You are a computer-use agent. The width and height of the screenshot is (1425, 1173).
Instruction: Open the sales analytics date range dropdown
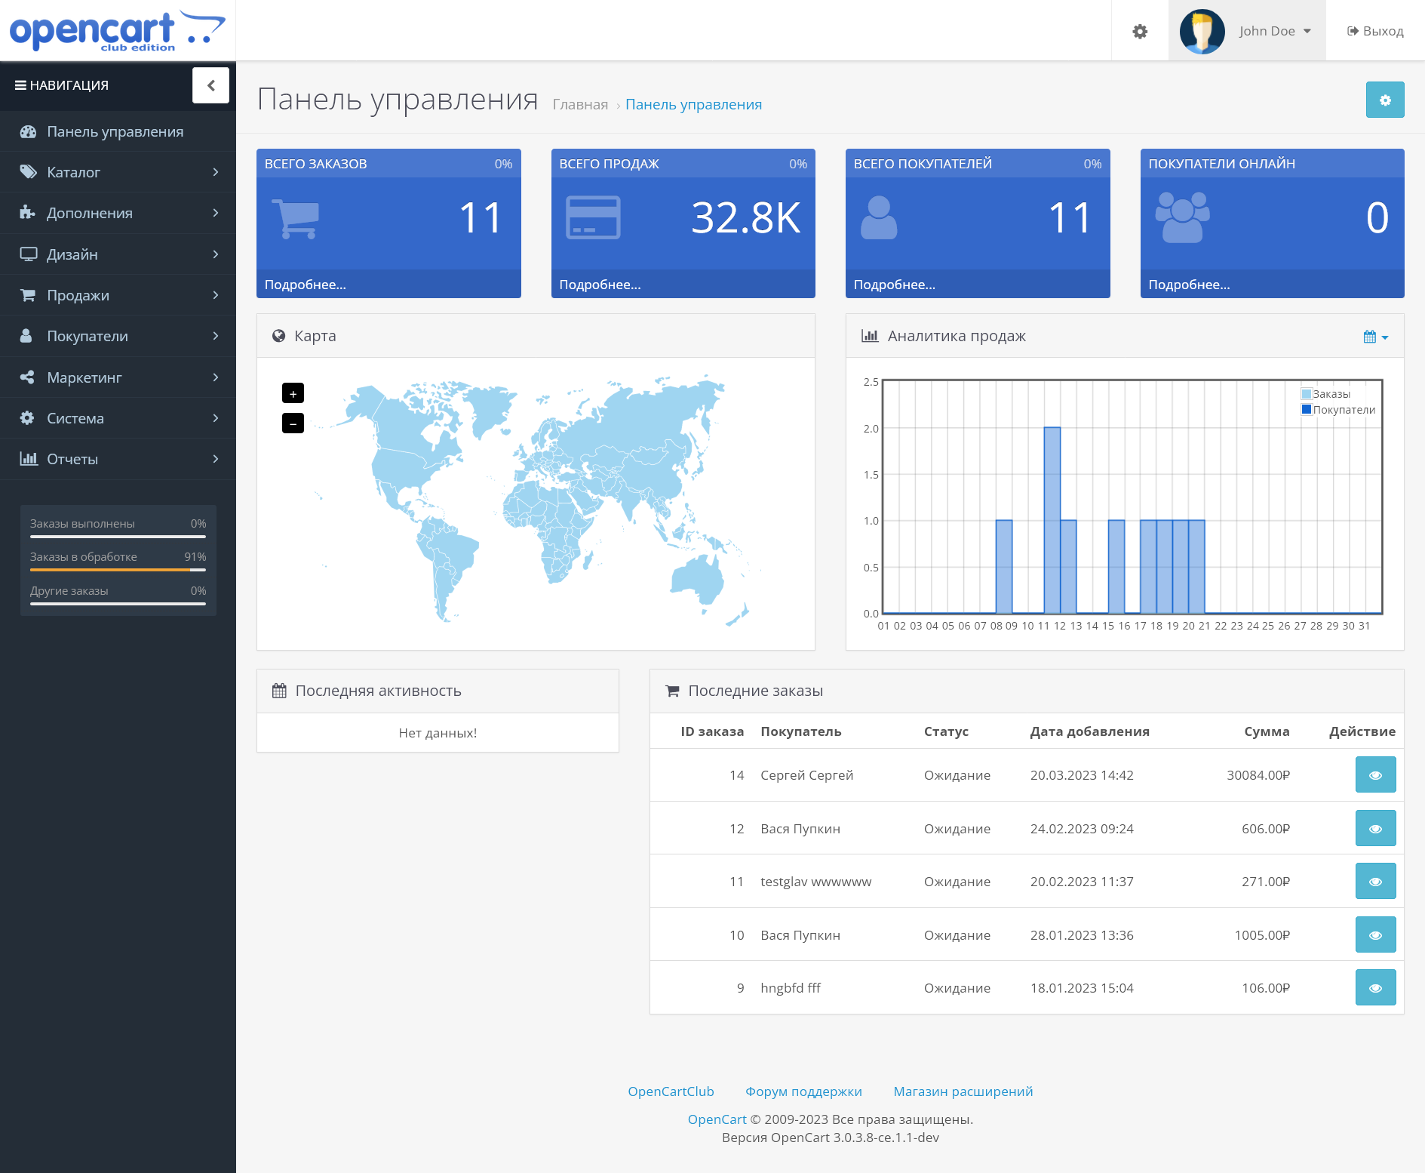pyautogui.click(x=1375, y=337)
